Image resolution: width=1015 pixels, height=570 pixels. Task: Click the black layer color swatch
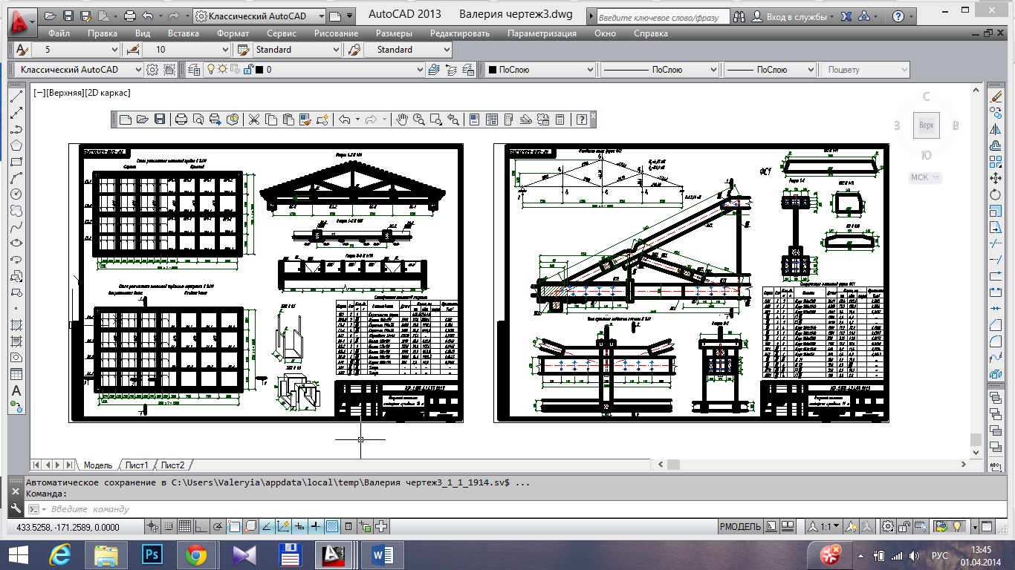259,70
